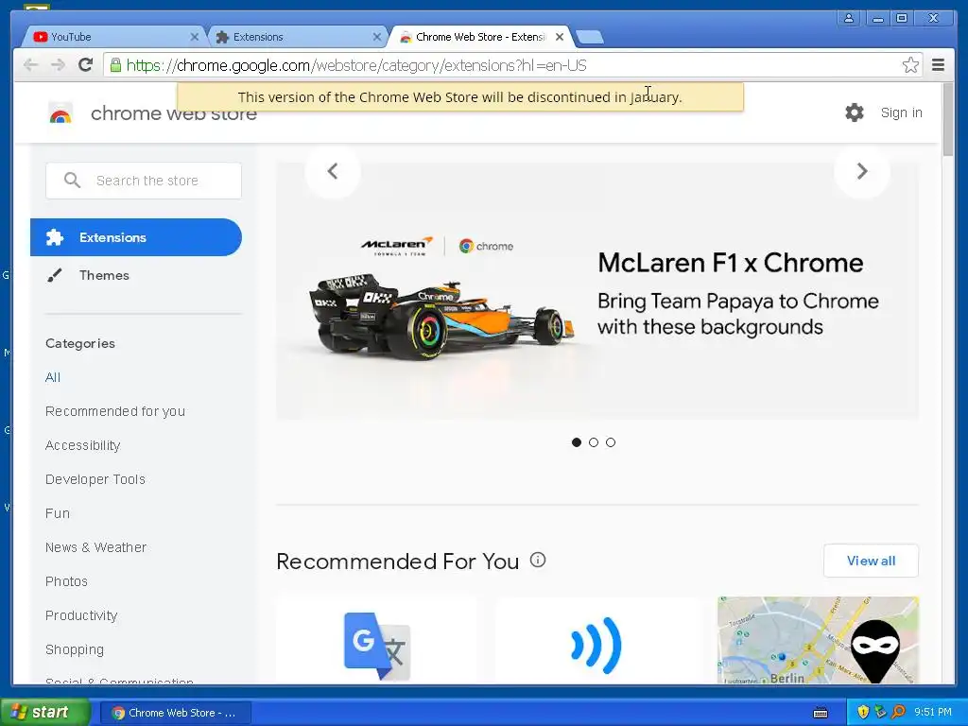The image size is (968, 726).
Task: Click the McLaren F1 x Chrome banner
Action: (597, 290)
